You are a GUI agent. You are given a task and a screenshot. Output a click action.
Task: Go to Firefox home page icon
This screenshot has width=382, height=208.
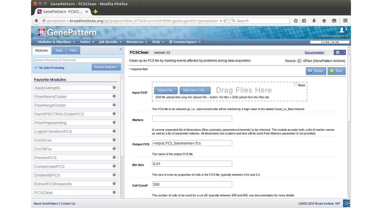(324, 21)
